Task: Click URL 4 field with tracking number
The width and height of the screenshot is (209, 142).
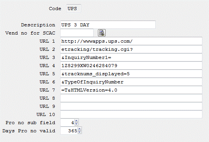Action: [131, 66]
